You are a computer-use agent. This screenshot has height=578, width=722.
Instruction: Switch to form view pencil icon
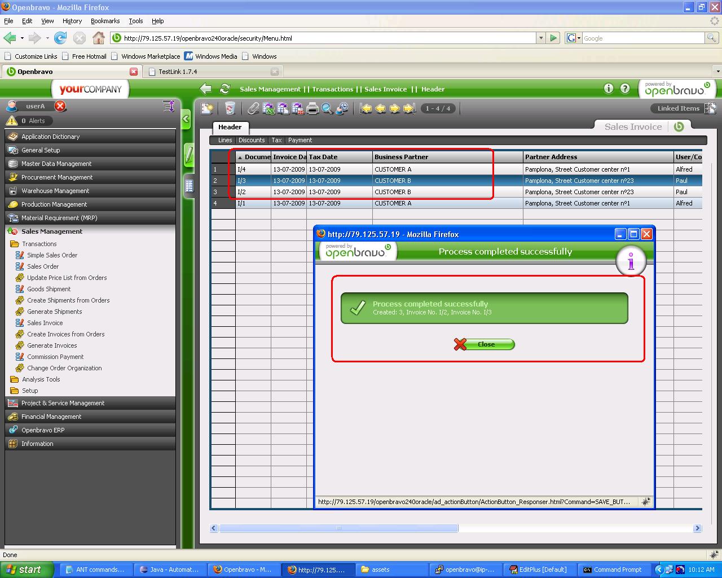pyautogui.click(x=189, y=155)
